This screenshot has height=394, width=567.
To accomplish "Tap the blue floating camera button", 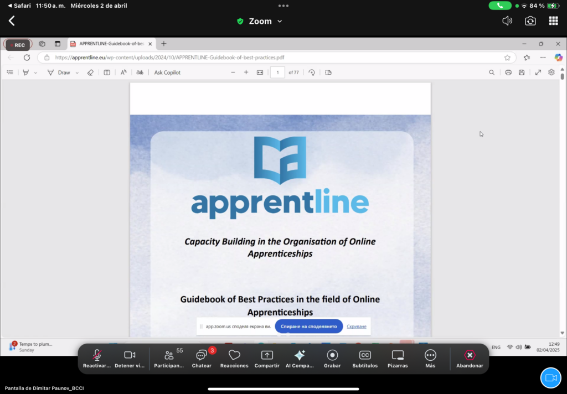I will pos(550,377).
